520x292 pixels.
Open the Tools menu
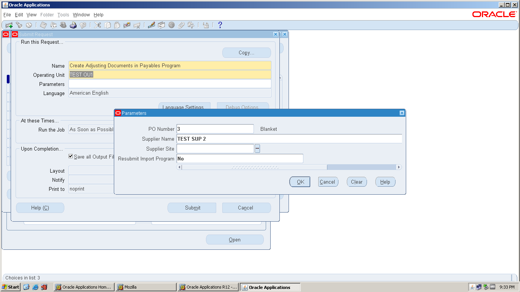tap(63, 14)
